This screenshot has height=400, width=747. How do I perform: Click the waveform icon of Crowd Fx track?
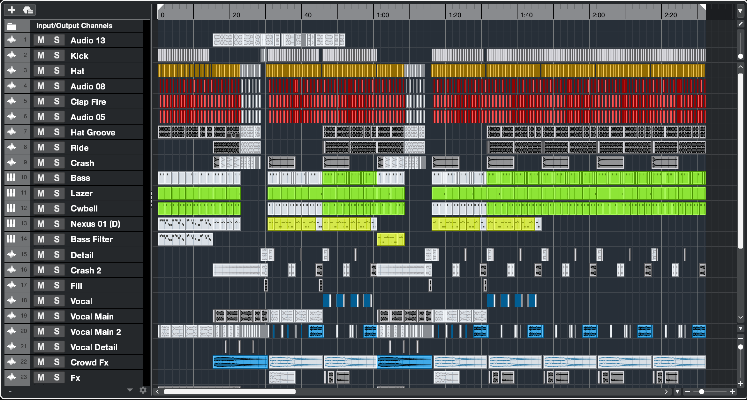[12, 362]
